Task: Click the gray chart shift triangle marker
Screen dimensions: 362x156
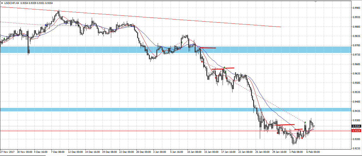Action: [x=315, y=2]
